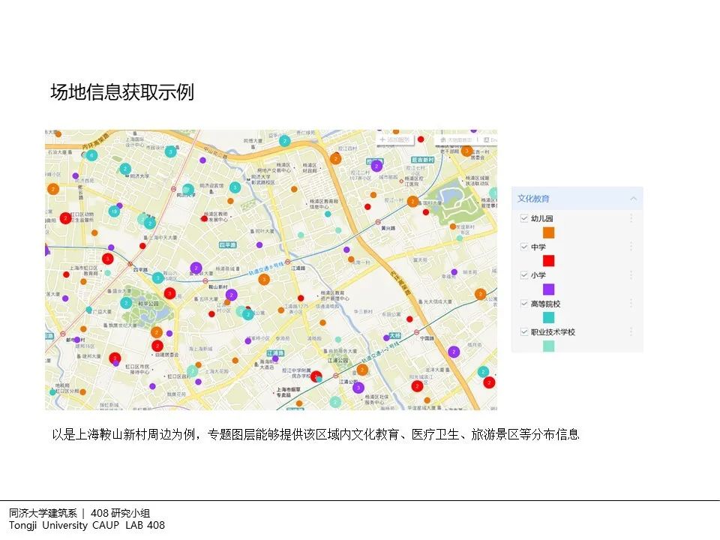This screenshot has height=540, width=720.
Task: Click the mint swatch under 职业技术学校
Action: 548,346
